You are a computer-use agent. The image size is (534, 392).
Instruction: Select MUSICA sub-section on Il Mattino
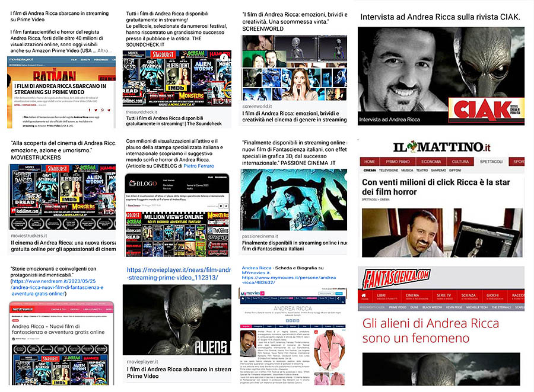407,170
